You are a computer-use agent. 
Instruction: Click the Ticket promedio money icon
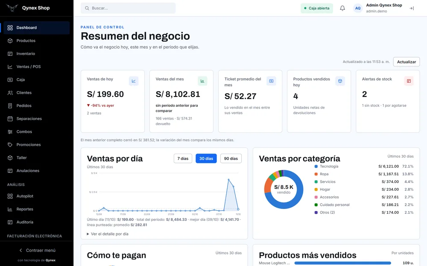pos(271,81)
